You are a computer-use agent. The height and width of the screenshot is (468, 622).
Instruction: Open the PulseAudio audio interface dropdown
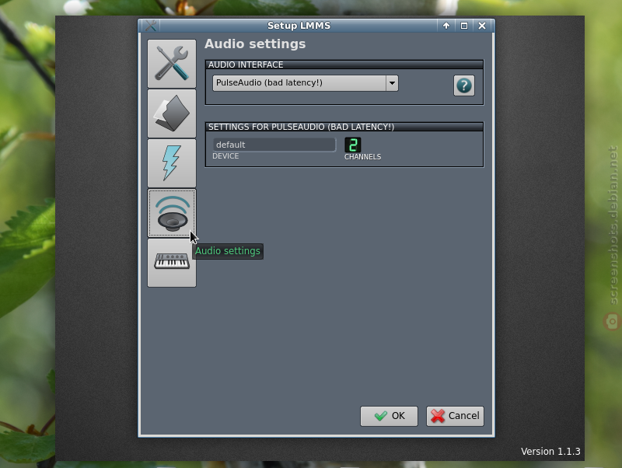tap(306, 83)
